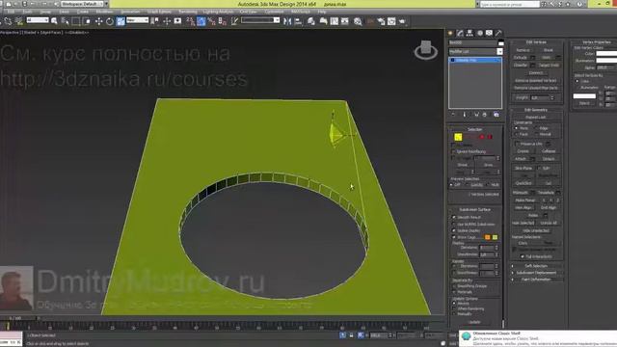This screenshot has height=347, width=617.
Task: Select the Move transform tool
Action: pos(98,21)
